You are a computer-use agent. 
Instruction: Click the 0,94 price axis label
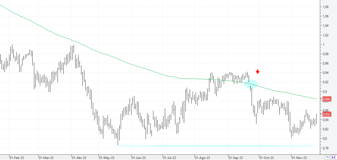click(x=326, y=73)
